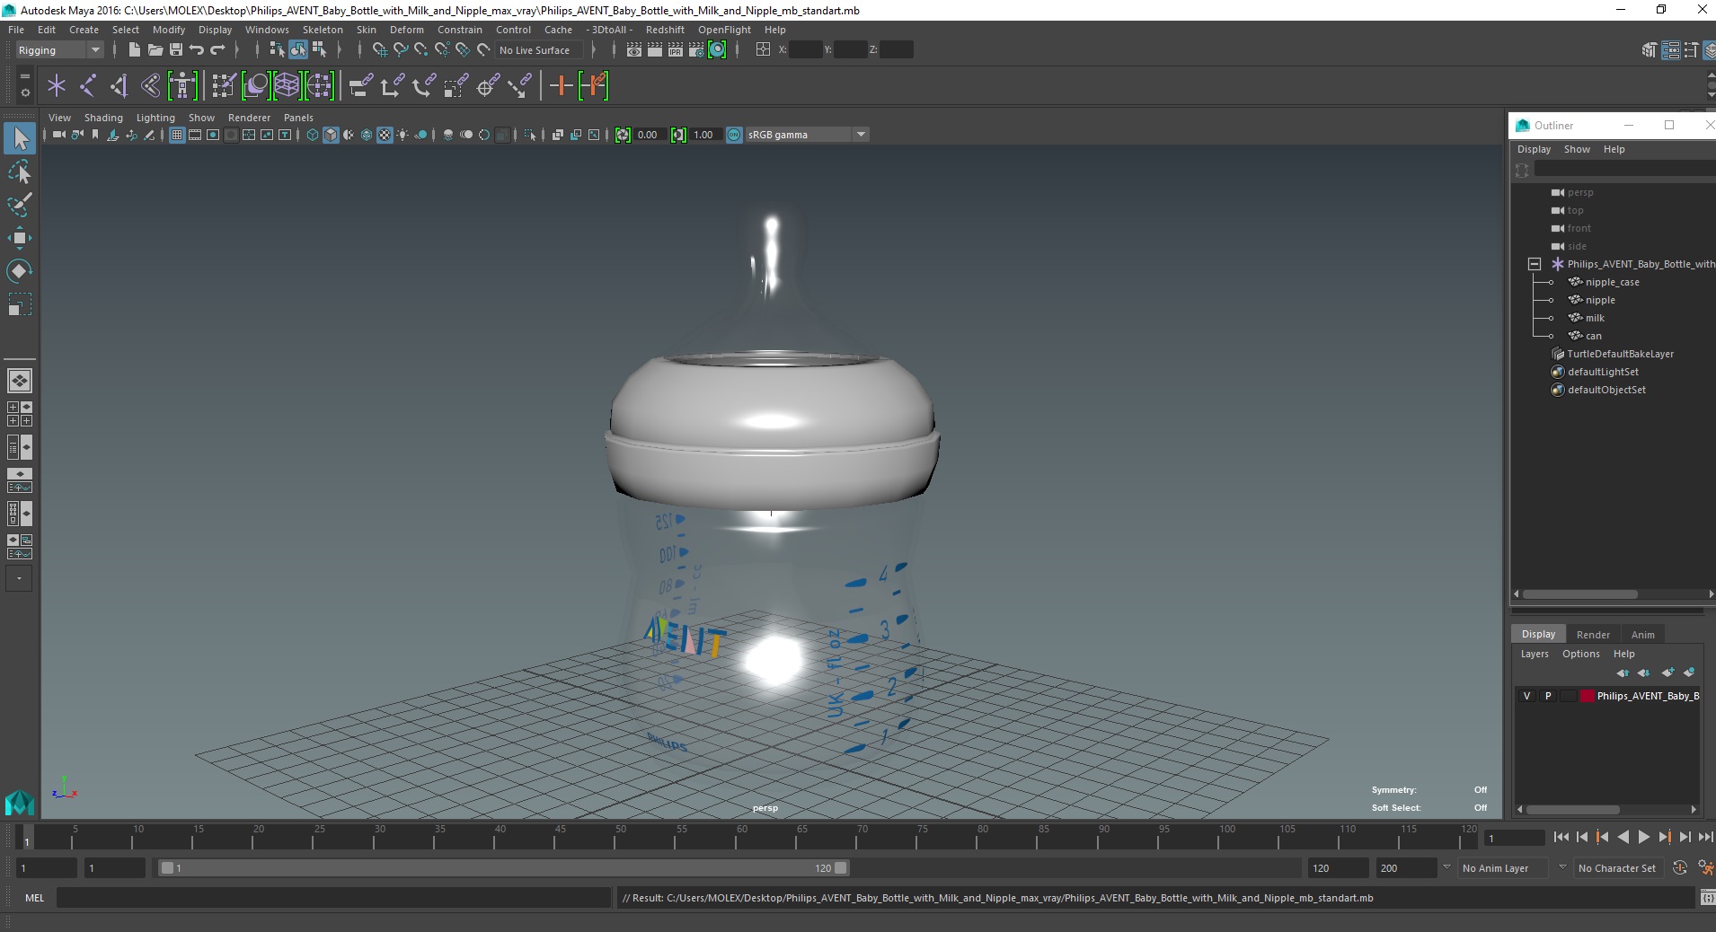This screenshot has width=1716, height=932.
Task: Click the Snap to grids magnet icon
Action: pyautogui.click(x=380, y=50)
